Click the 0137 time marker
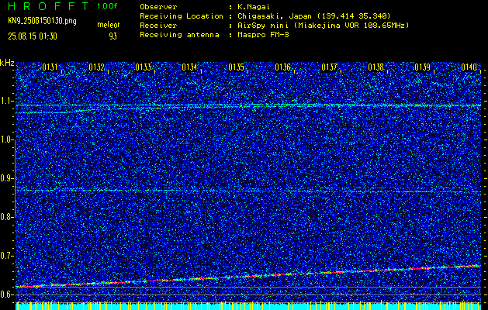488x310 pixels. click(329, 67)
